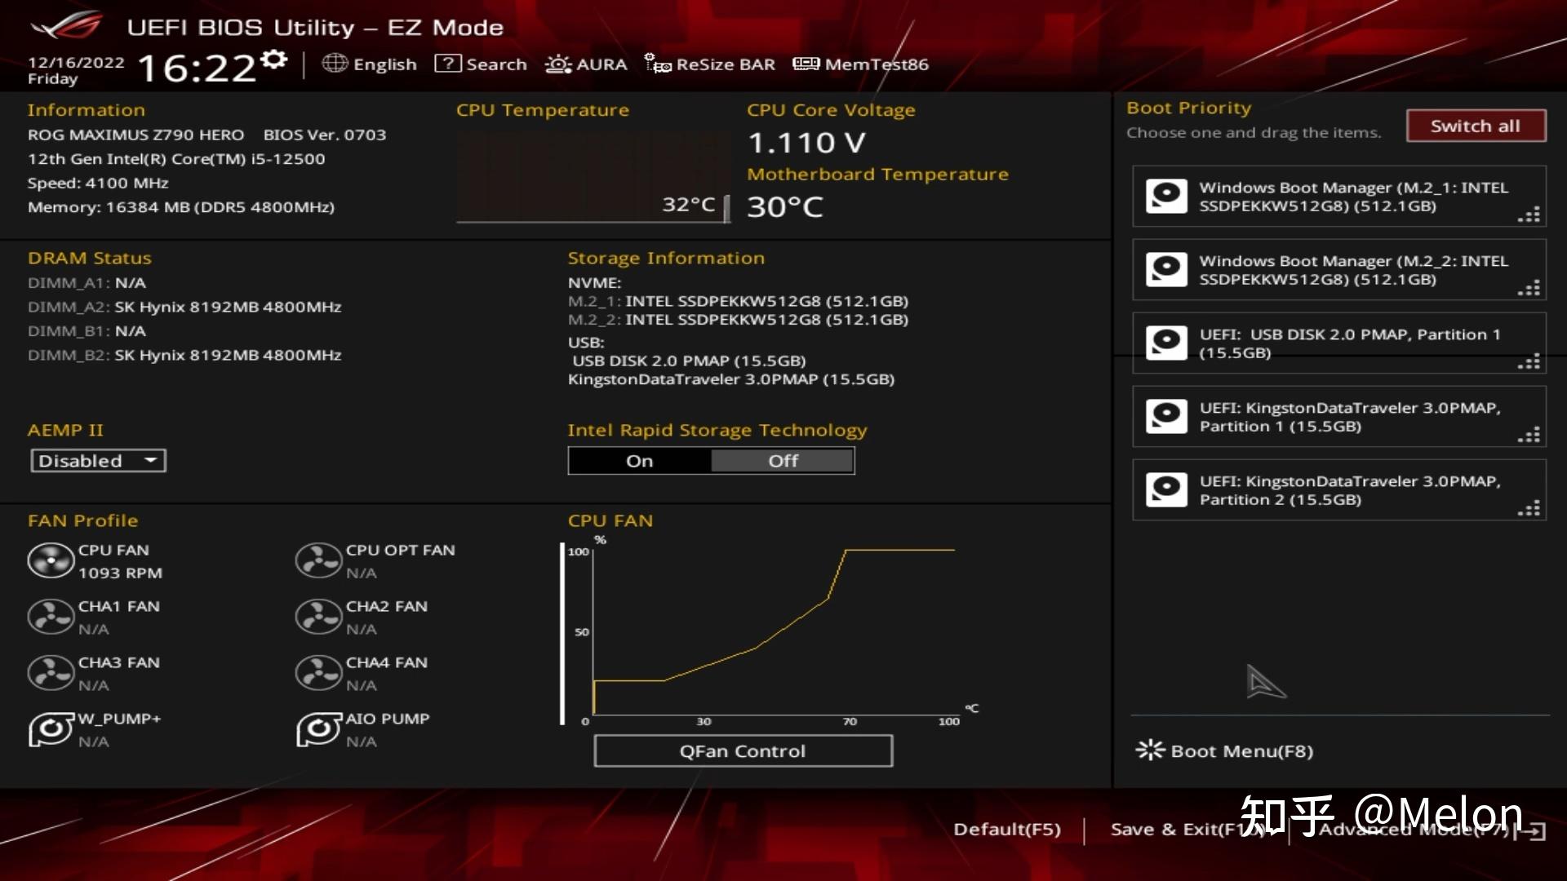Open AURA lighting settings
This screenshot has height=881, width=1567.
[587, 64]
